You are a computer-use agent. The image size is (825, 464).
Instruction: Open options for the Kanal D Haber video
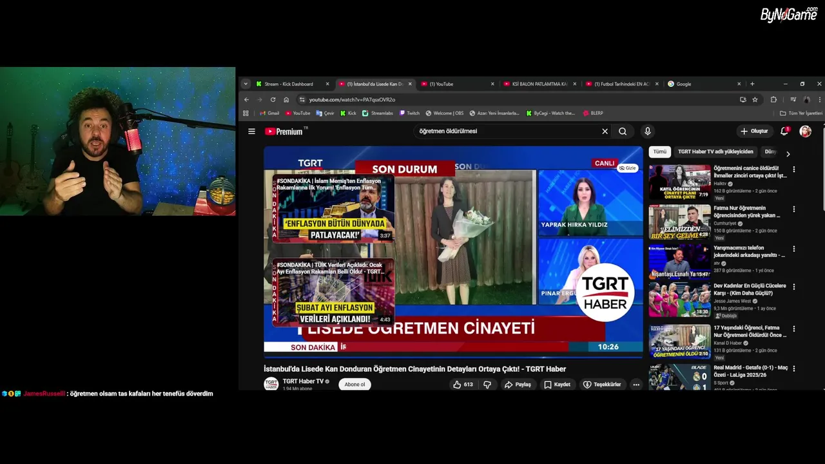point(794,329)
